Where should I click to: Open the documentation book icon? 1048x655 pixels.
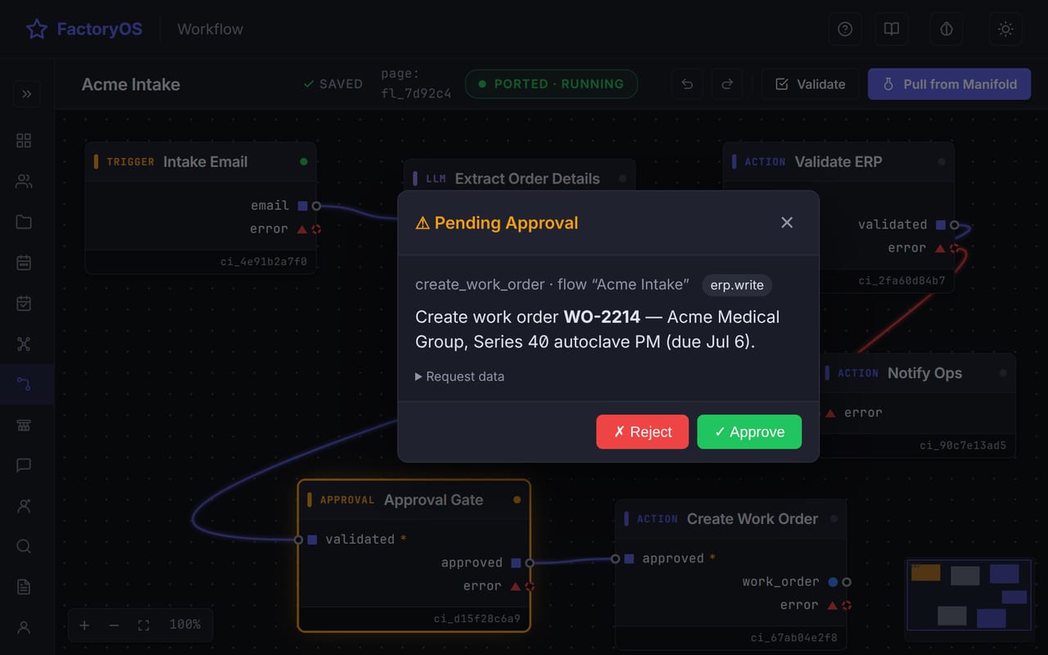click(x=892, y=29)
